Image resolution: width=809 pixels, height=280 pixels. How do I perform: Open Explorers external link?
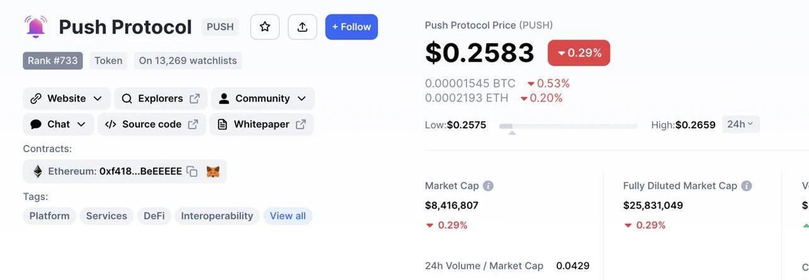160,99
